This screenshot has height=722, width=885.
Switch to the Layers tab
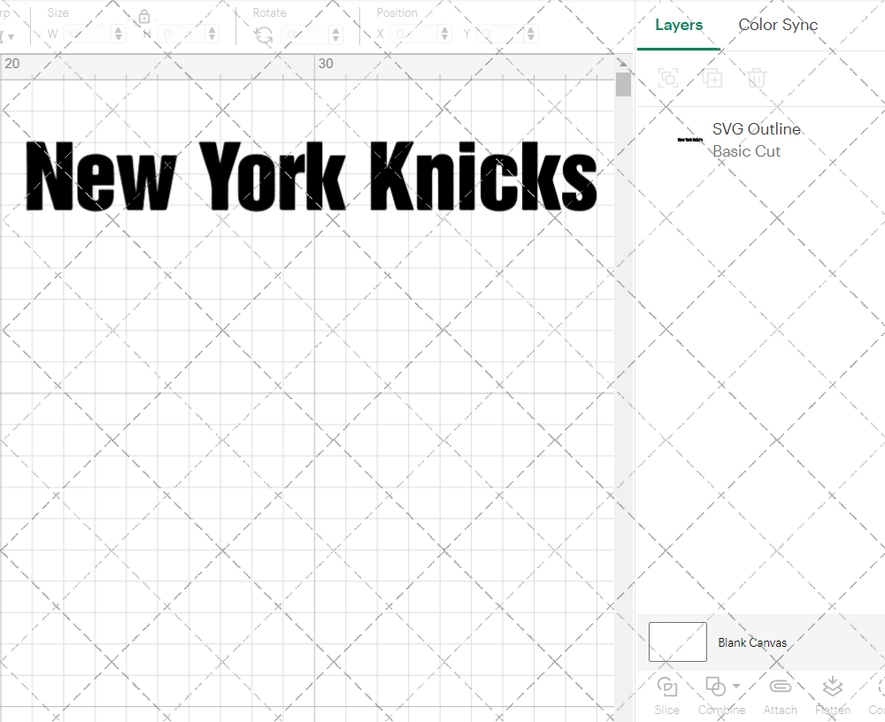click(678, 25)
